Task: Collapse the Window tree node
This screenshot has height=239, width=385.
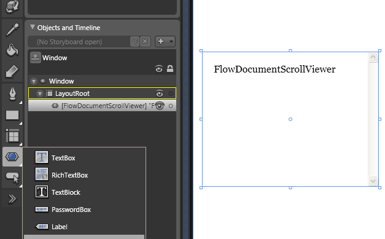Action: (34, 81)
